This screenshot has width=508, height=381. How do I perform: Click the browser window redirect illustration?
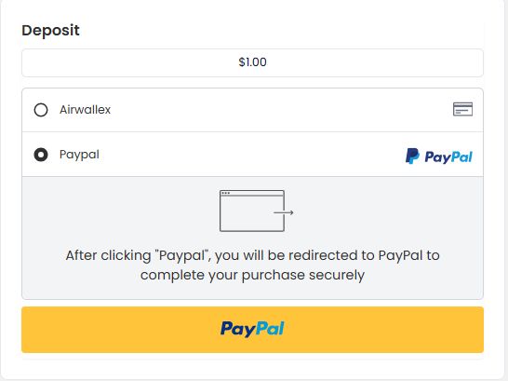click(x=256, y=211)
